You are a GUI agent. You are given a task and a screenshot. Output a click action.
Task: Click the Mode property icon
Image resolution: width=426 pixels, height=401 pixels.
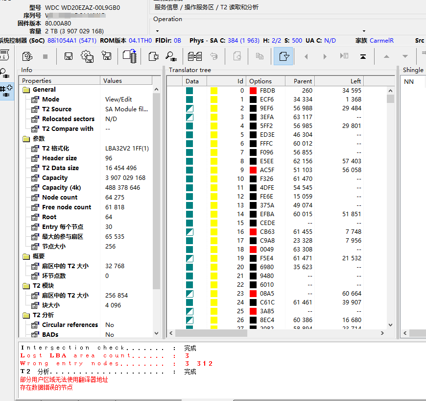pyautogui.click(x=35, y=100)
